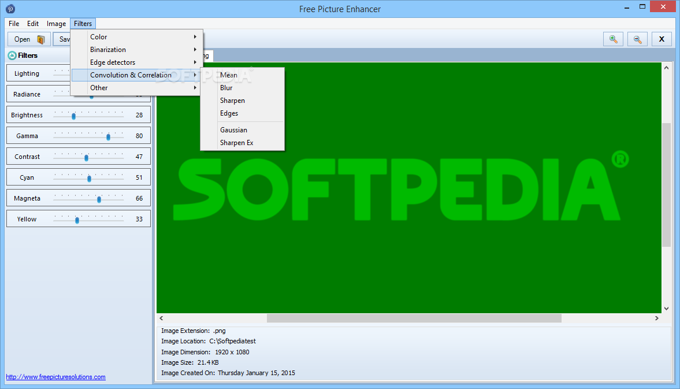The height and width of the screenshot is (389, 680).
Task: Click the Magneta value 66
Action: point(139,198)
